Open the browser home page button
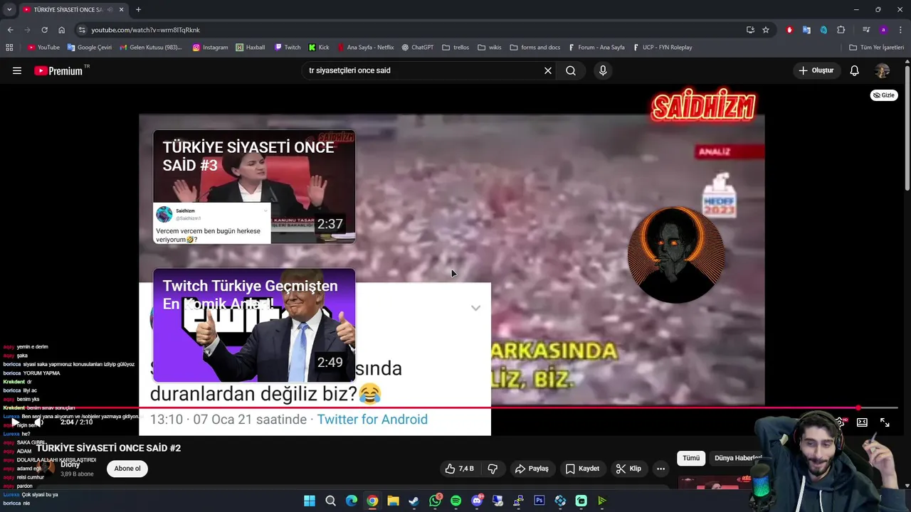The width and height of the screenshot is (911, 512). (61, 30)
